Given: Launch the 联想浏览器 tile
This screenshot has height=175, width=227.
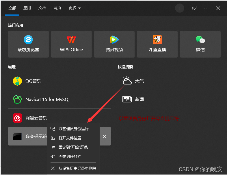Looking at the screenshot, I should (x=28, y=44).
